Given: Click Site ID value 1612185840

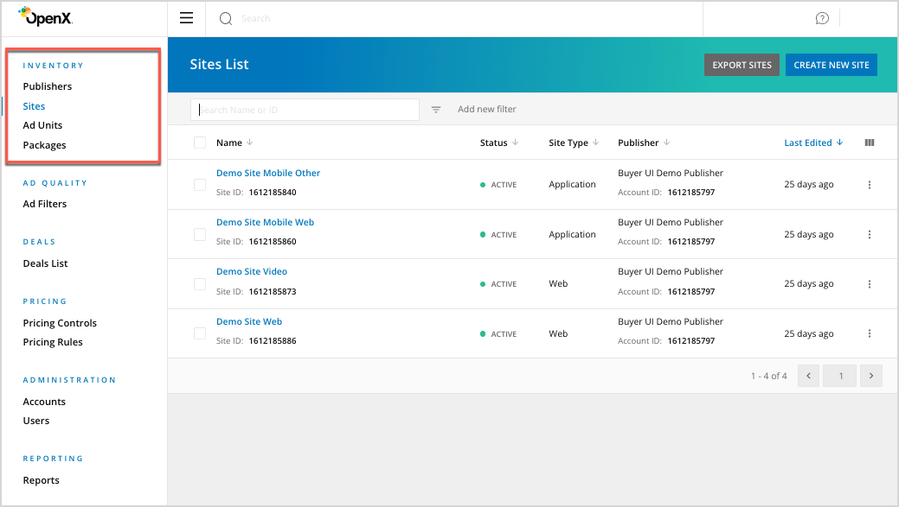Looking at the screenshot, I should tap(273, 193).
